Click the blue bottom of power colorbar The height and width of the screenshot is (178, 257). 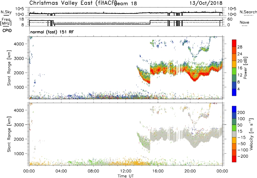(234, 92)
